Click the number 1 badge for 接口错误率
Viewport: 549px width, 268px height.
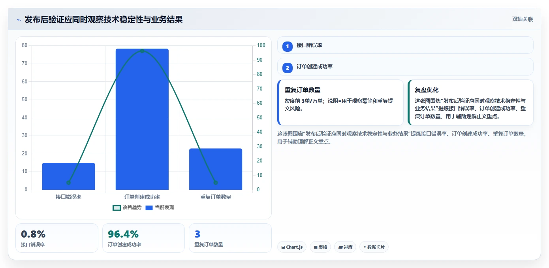pyautogui.click(x=288, y=46)
